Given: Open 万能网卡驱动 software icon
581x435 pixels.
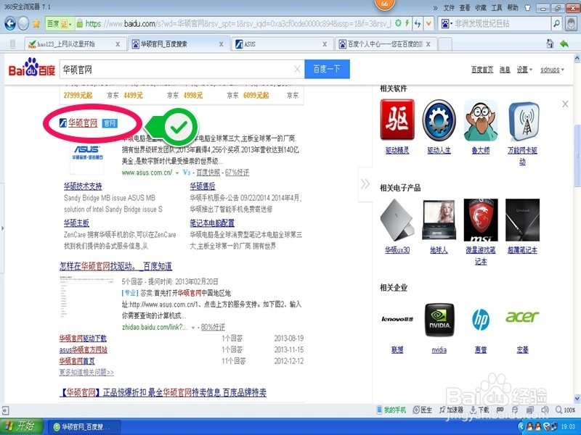Looking at the screenshot, I should [x=522, y=120].
